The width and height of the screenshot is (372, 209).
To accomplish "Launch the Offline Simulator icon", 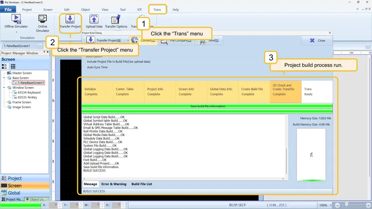I will coord(16,19).
